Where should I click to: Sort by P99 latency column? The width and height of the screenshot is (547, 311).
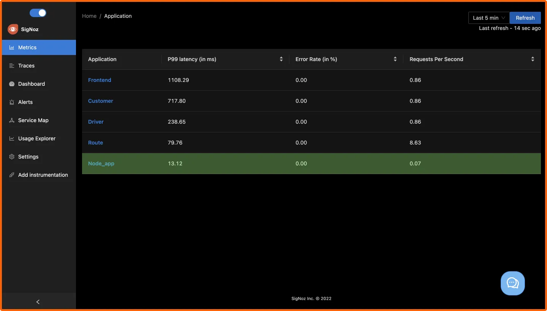click(x=281, y=59)
